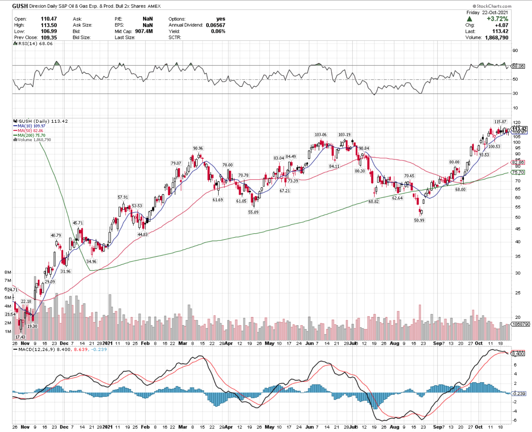The width and height of the screenshot is (532, 432).
Task: Click the 17.43 low price label
Action: coord(20,337)
